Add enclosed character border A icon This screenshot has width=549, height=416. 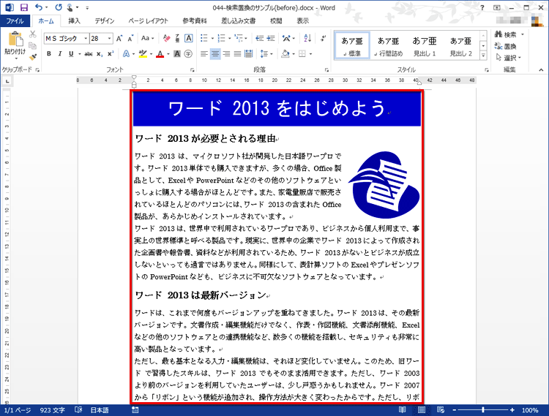188,39
